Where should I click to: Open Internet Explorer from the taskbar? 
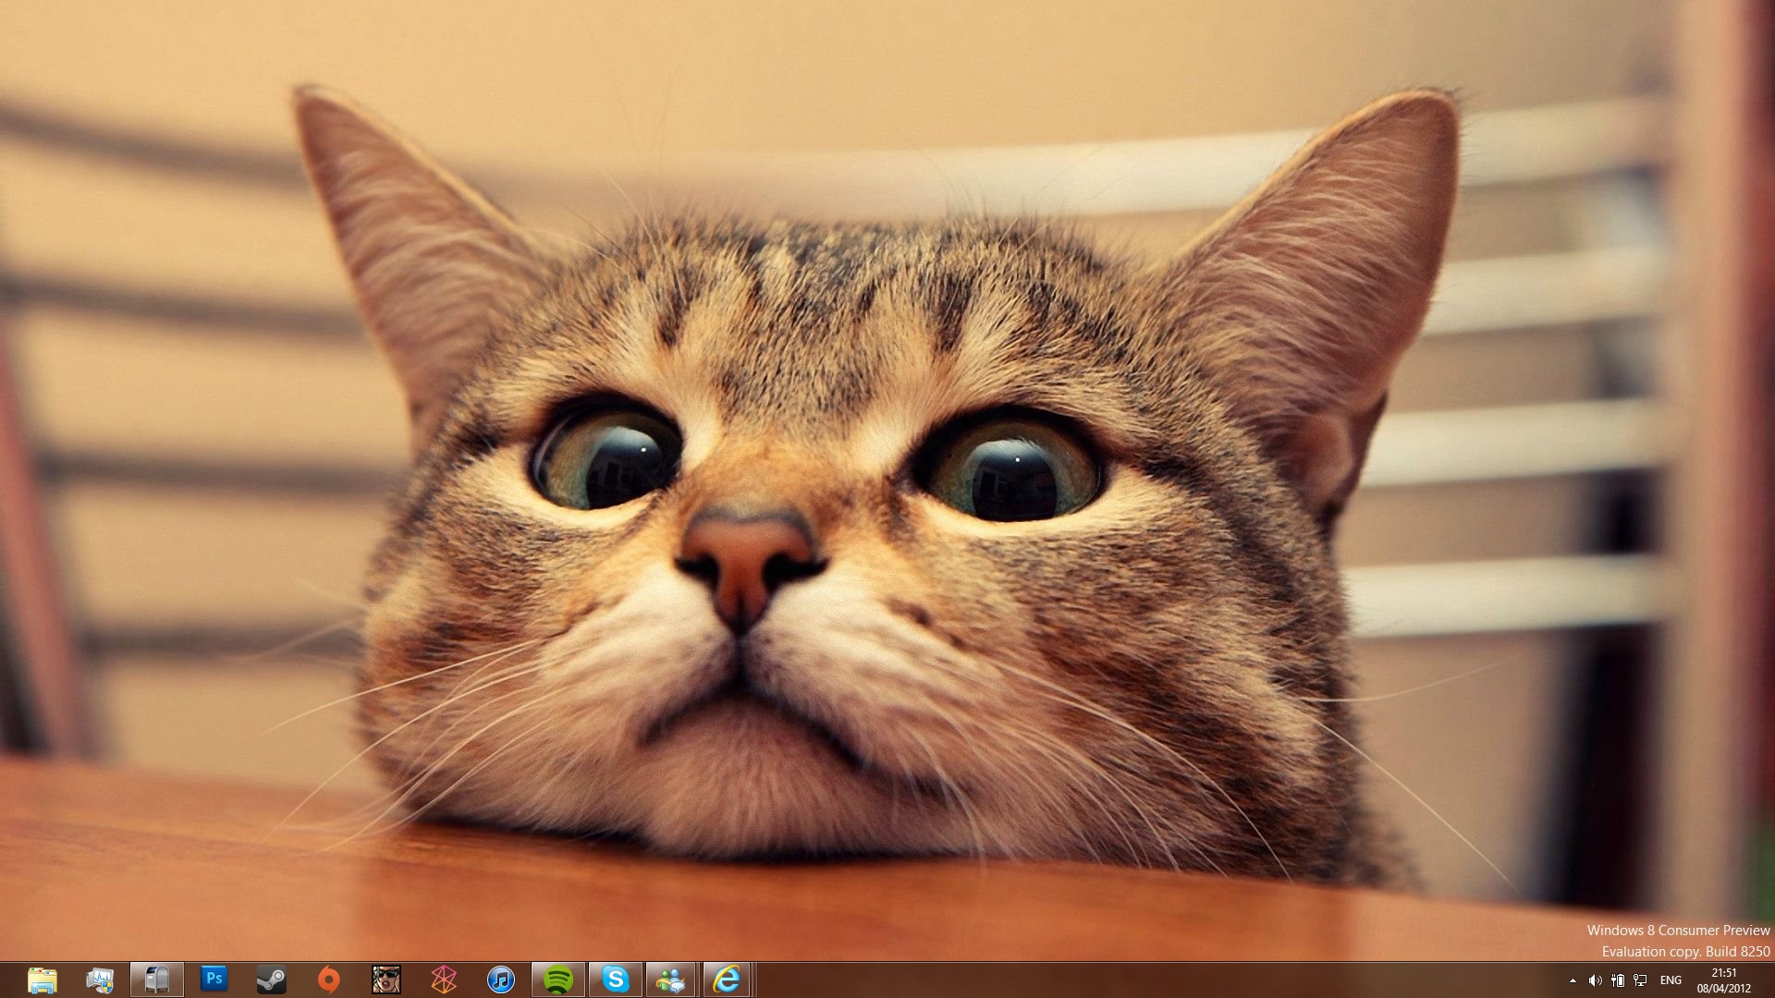coord(727,980)
